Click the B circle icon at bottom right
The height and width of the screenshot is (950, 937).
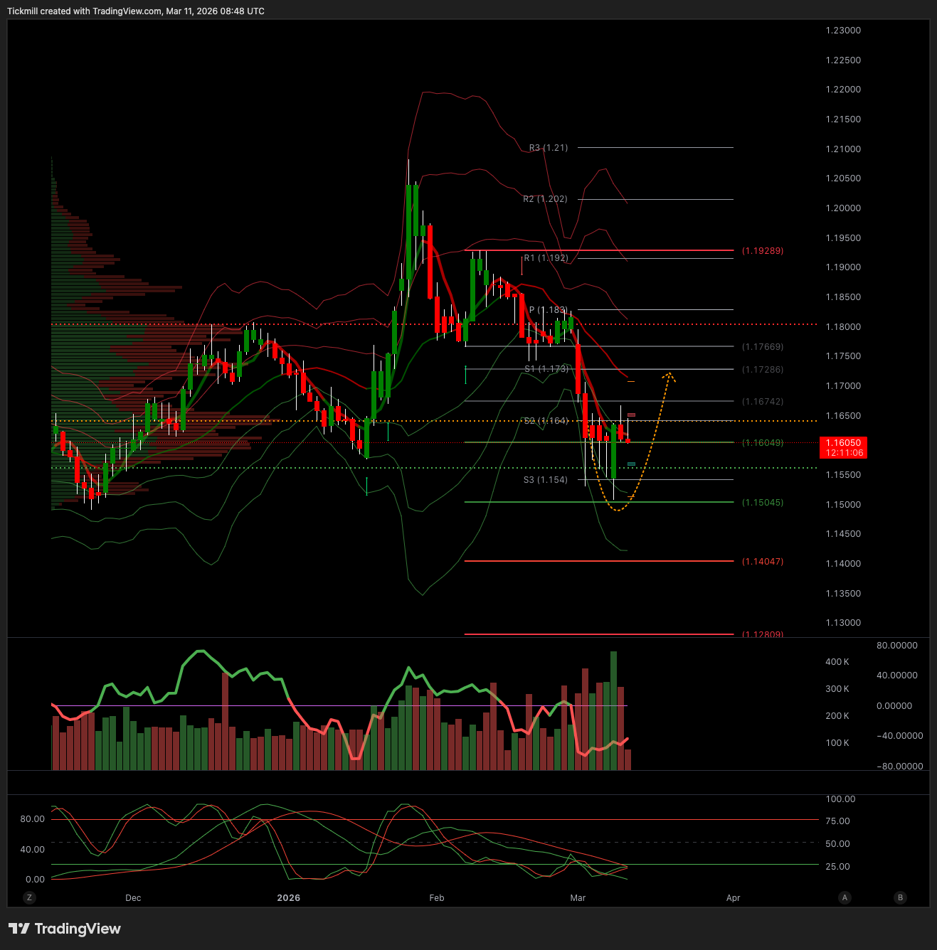900,897
